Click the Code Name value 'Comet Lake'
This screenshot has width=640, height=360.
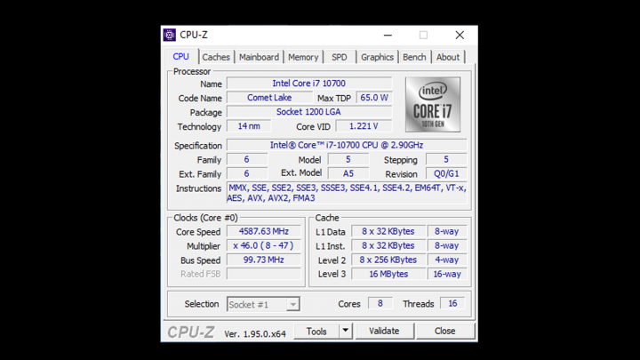pyautogui.click(x=269, y=98)
